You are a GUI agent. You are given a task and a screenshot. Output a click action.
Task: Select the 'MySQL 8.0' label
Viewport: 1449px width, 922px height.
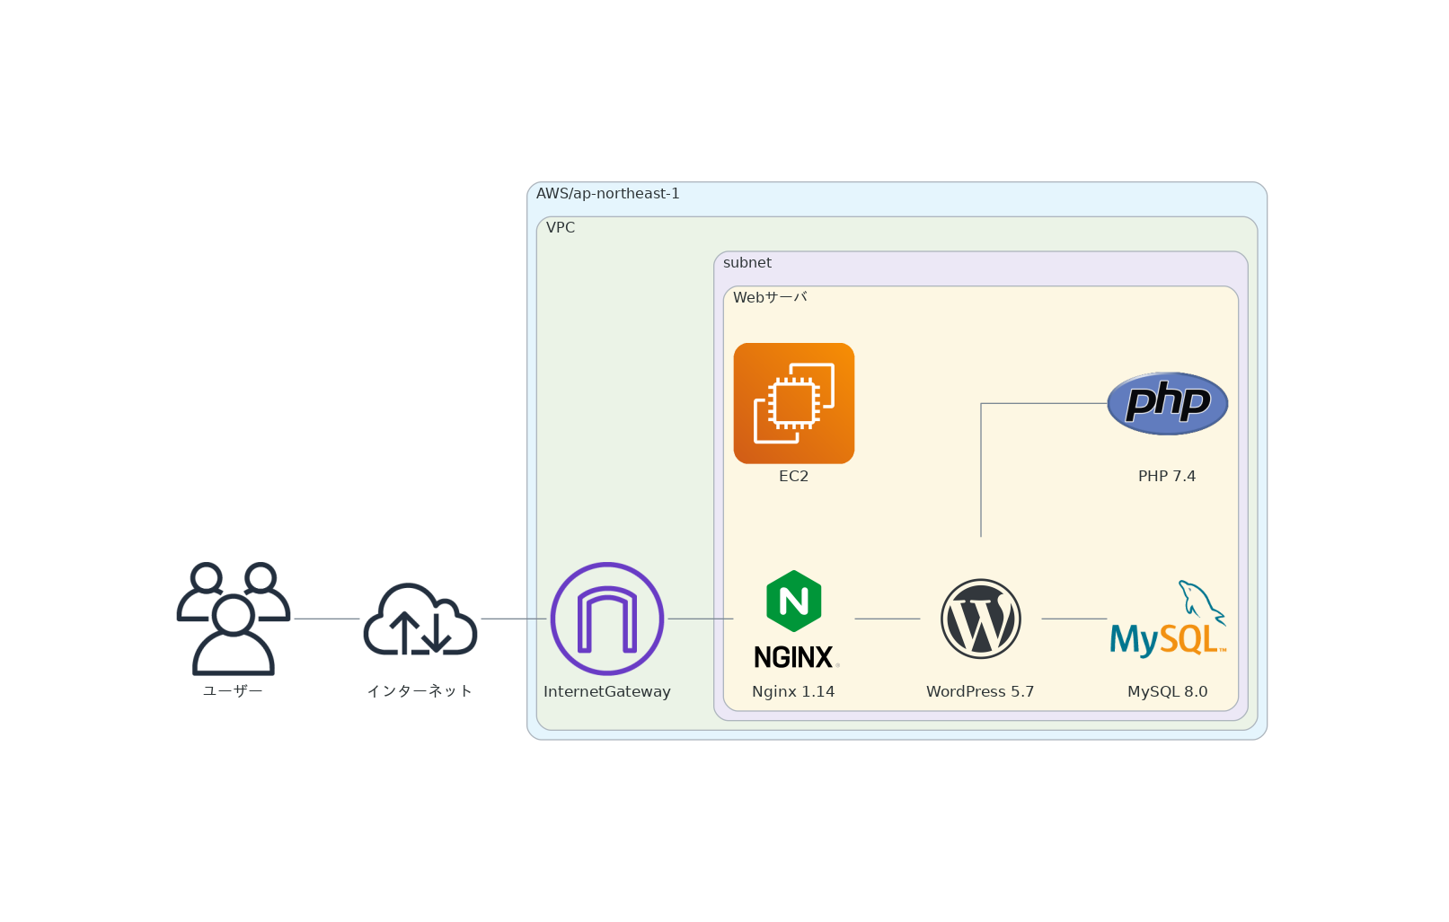1168,692
